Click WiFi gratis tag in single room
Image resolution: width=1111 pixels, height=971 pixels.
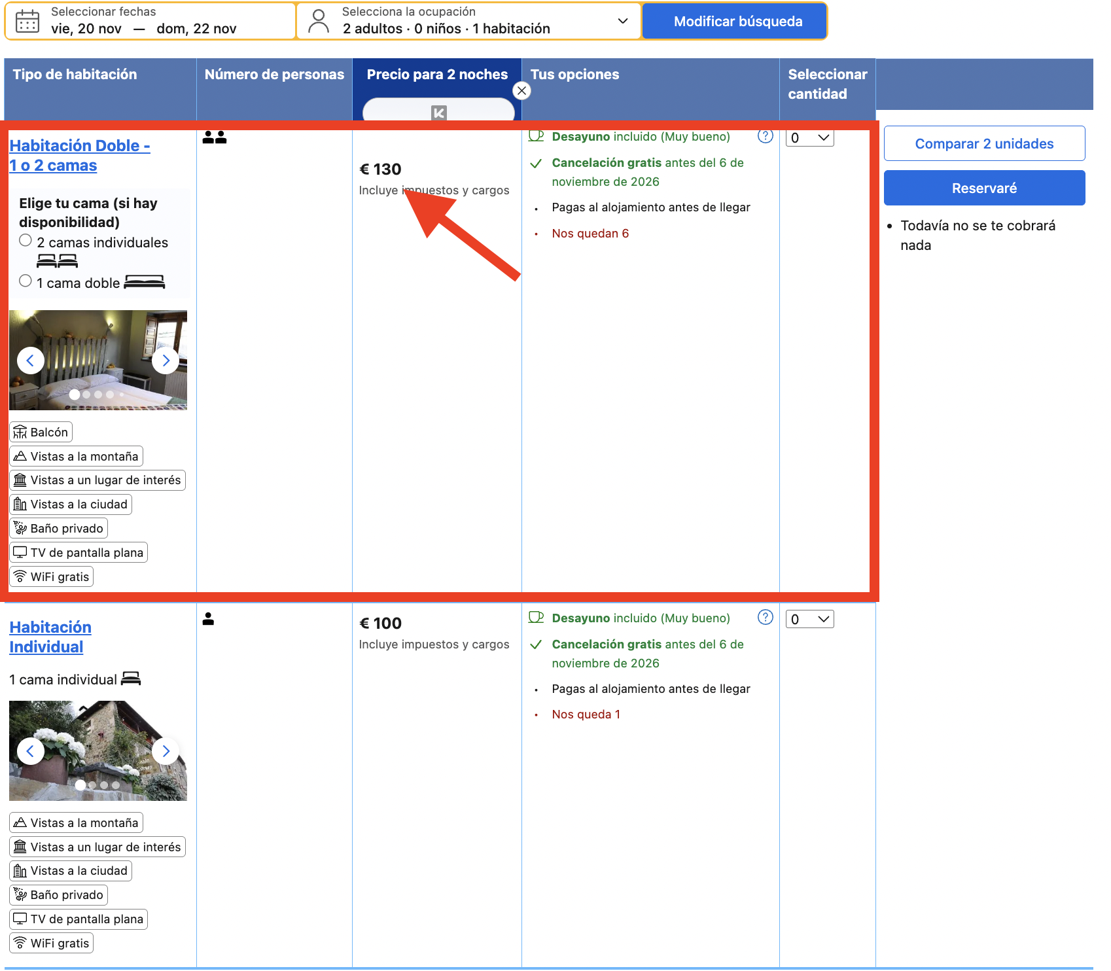coord(52,943)
